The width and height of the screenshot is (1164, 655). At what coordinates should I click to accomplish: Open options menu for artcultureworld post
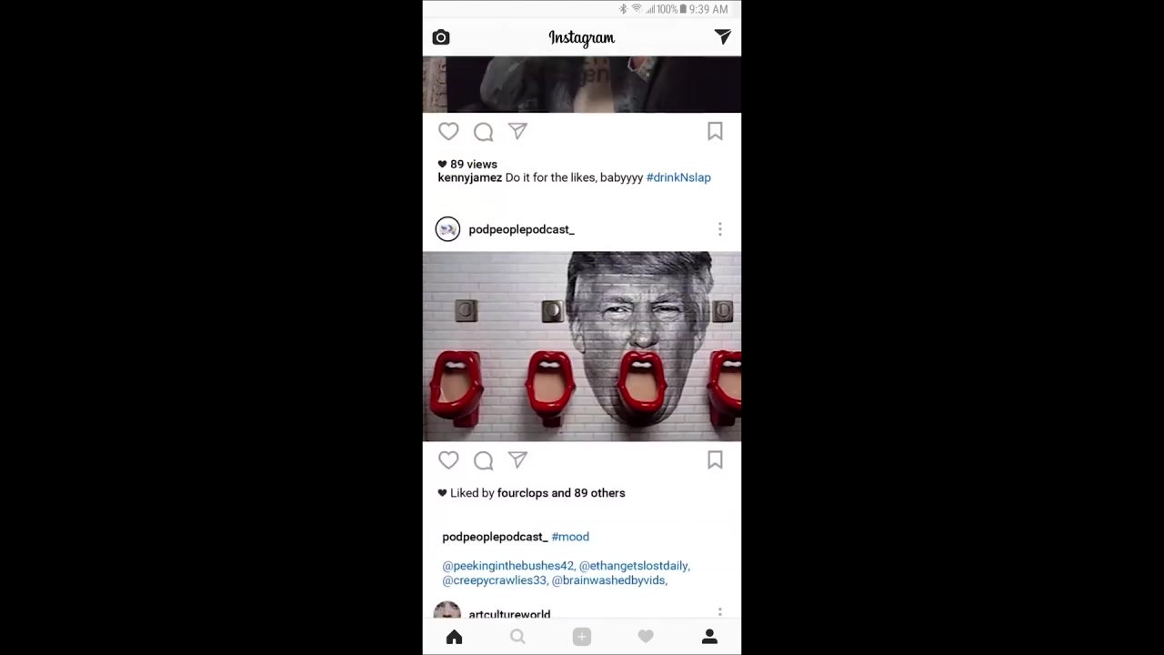[x=719, y=613]
